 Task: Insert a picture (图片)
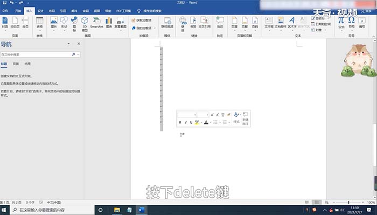click(x=54, y=24)
